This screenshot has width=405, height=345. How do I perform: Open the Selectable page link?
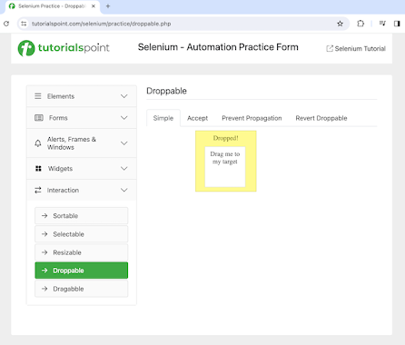(82, 234)
